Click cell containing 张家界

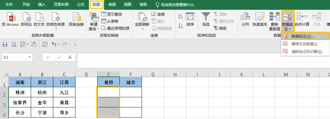point(20,102)
